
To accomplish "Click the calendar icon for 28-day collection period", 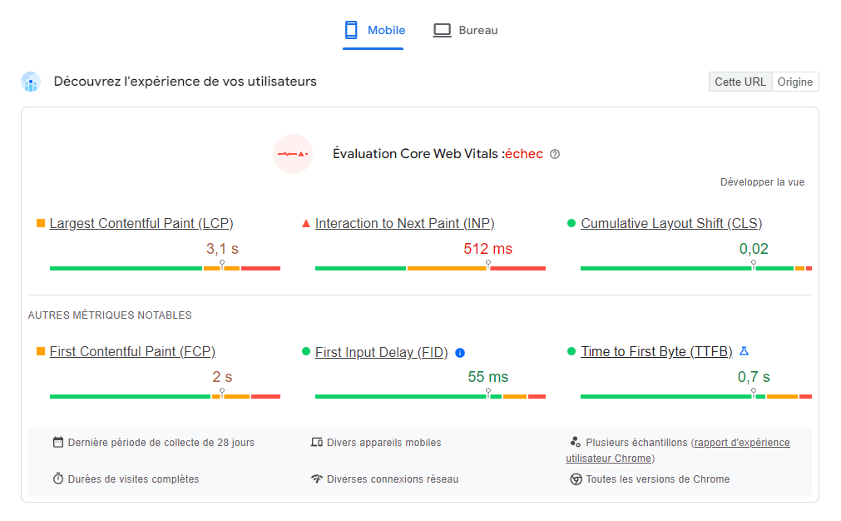I will [x=58, y=443].
